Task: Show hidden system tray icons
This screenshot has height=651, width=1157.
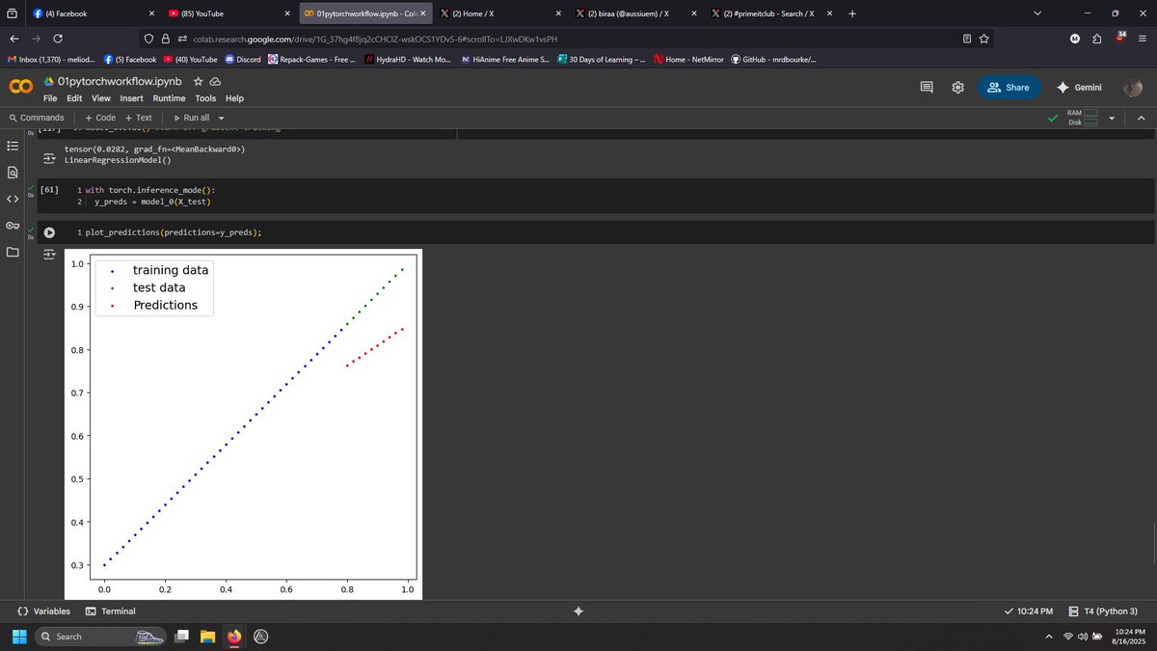Action: pyautogui.click(x=1049, y=637)
